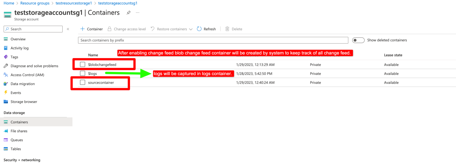Toggle Show deleted containers switch
This screenshot has width=456, height=164.
(358, 40)
